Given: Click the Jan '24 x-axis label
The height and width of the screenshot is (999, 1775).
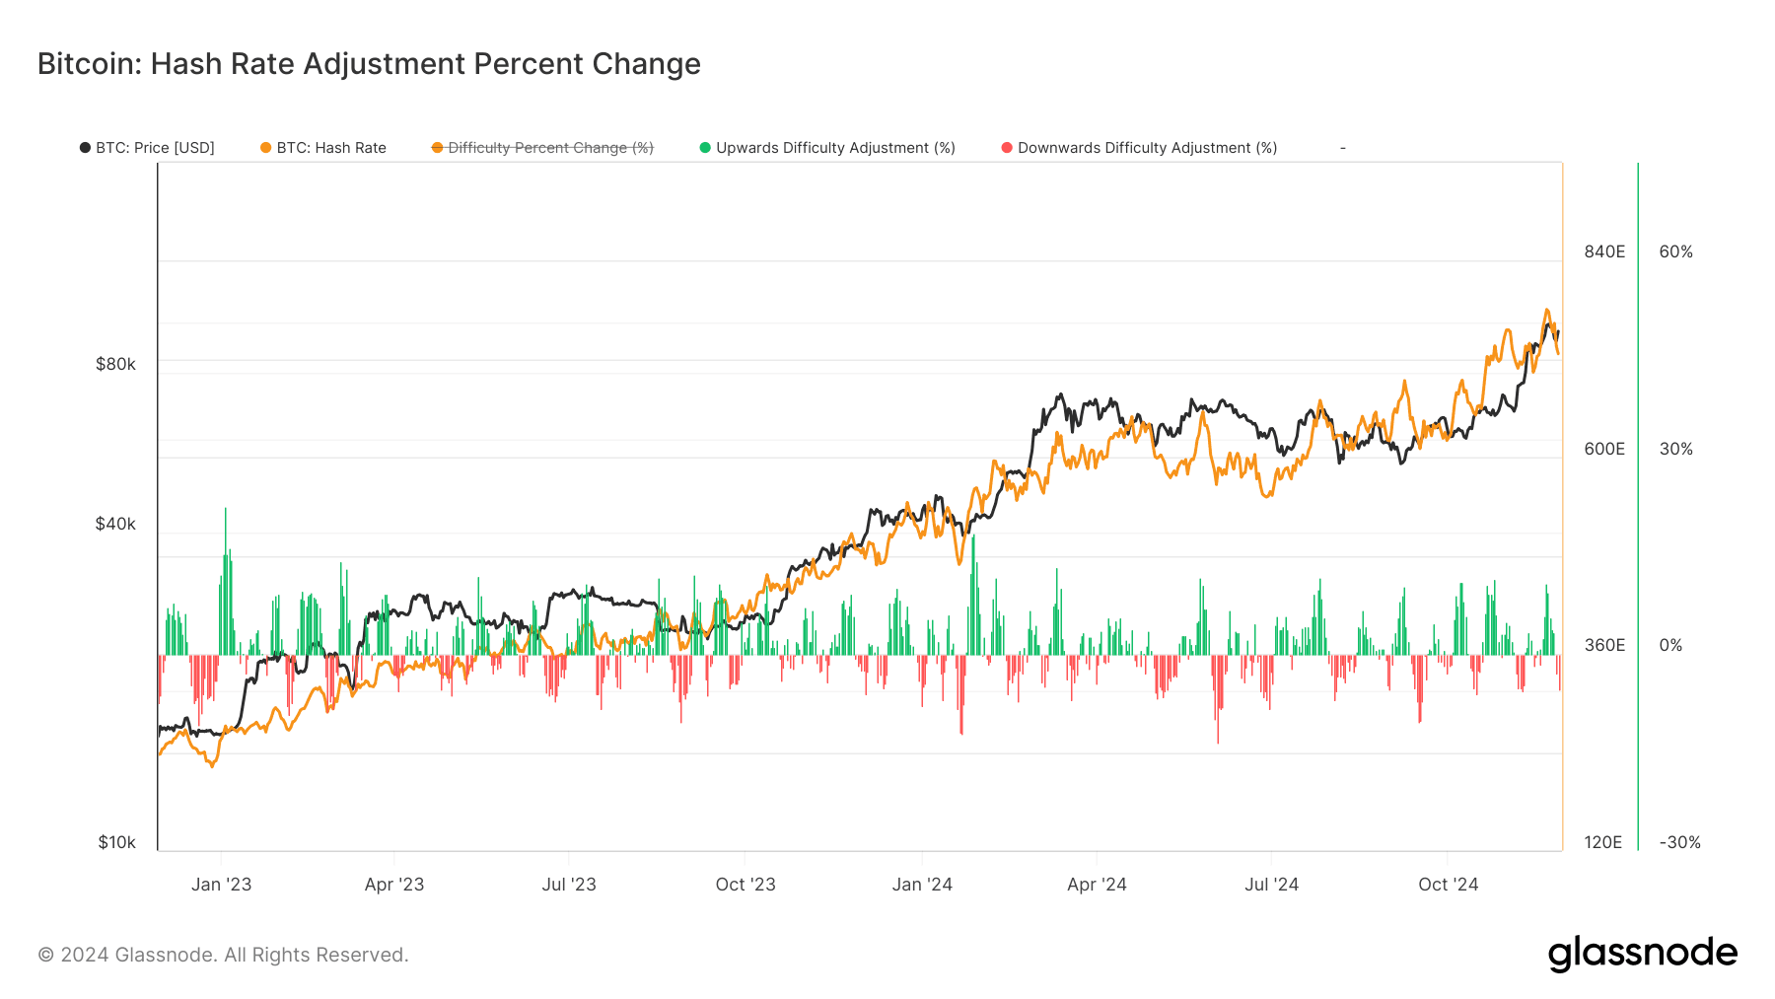Looking at the screenshot, I should click(922, 885).
